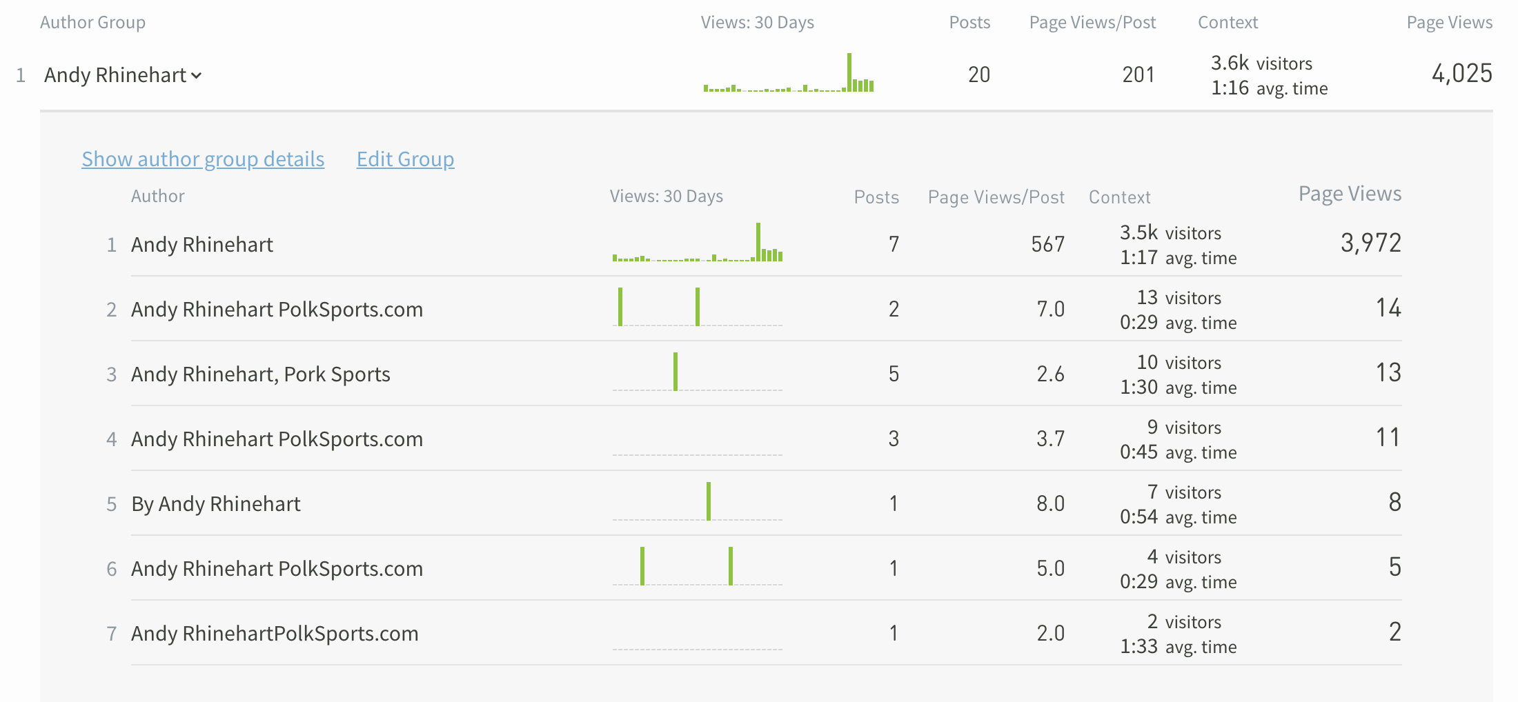1518x702 pixels.
Task: Click the 0:54 avg. time value
Action: coord(1178,517)
